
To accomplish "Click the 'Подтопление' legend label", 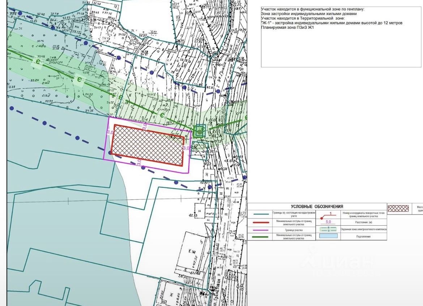I will pos(363,237).
